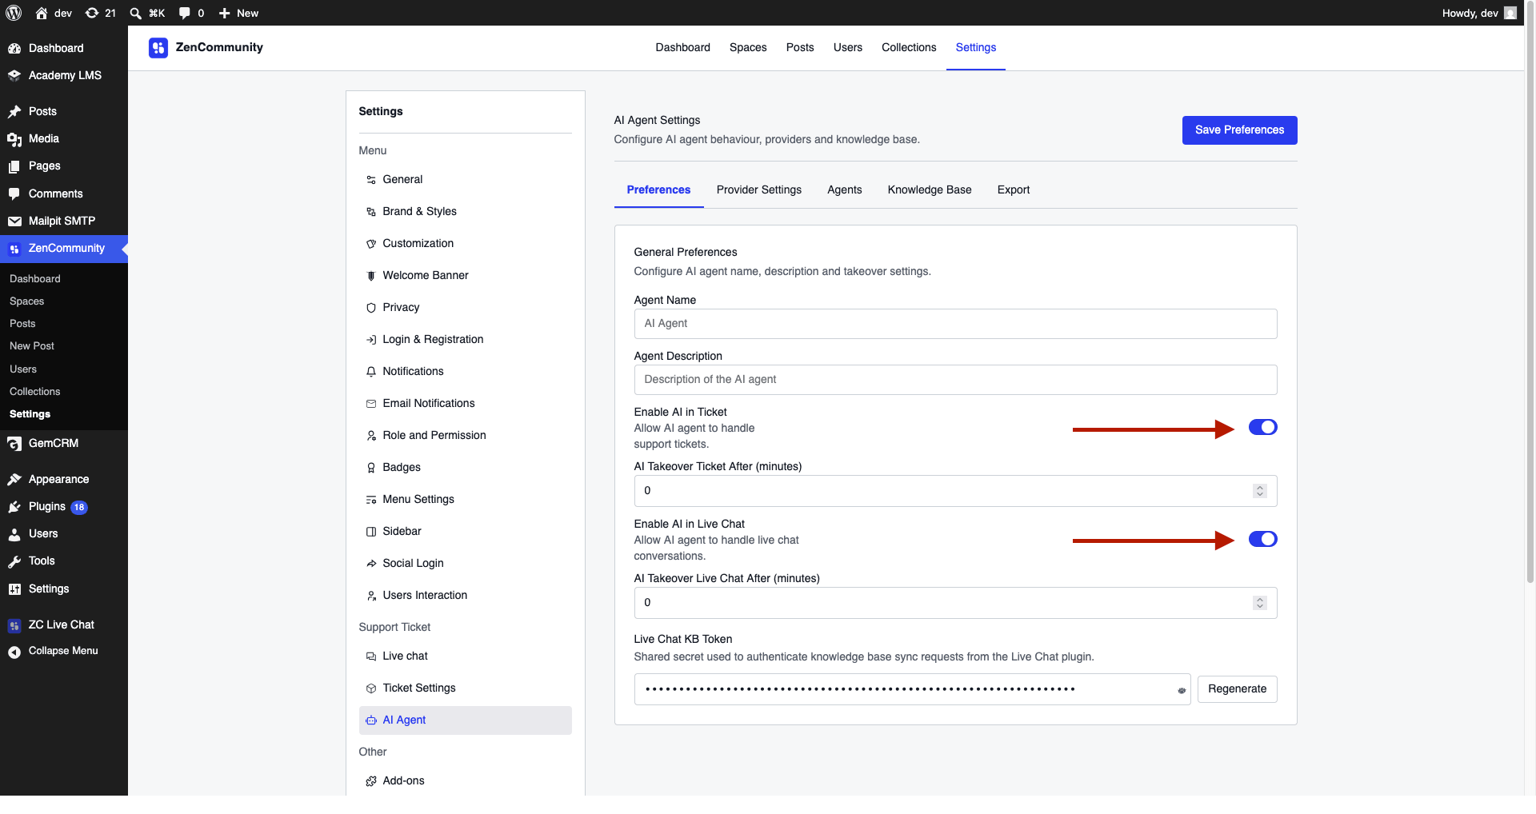Open Add-ons under Other
This screenshot has width=1536, height=814.
[466, 781]
